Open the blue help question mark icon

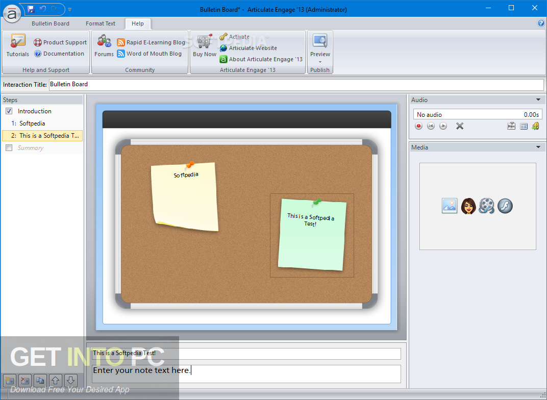pyautogui.click(x=541, y=23)
